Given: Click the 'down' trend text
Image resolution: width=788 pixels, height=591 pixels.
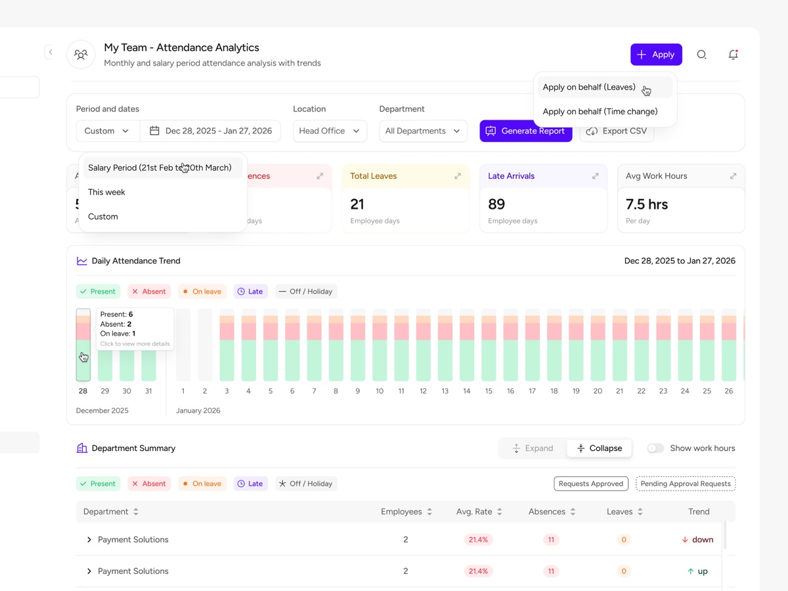Looking at the screenshot, I should pyautogui.click(x=703, y=540).
